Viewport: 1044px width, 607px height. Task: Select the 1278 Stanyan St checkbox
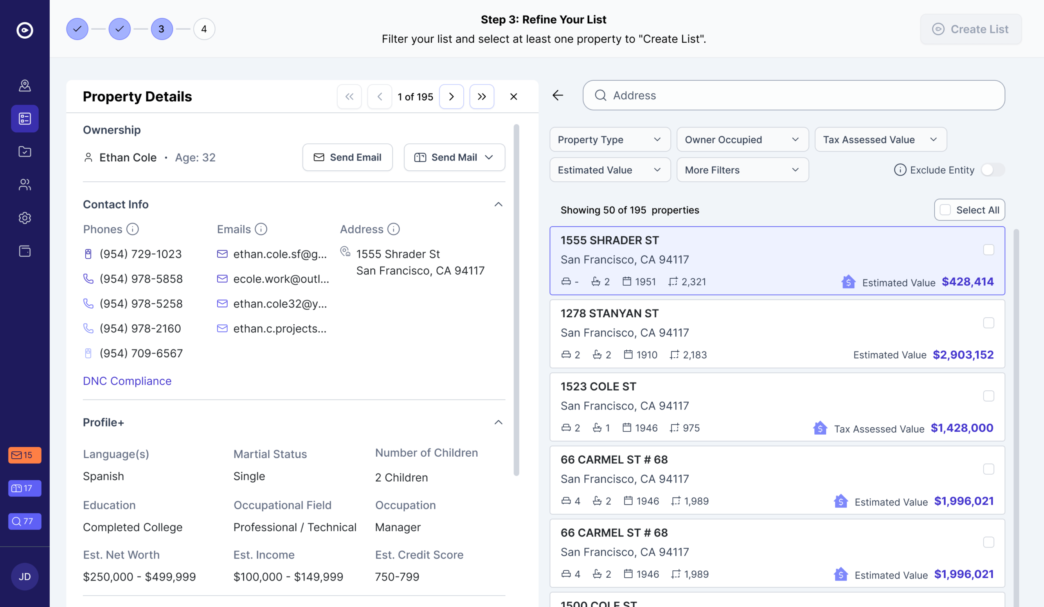pyautogui.click(x=988, y=323)
